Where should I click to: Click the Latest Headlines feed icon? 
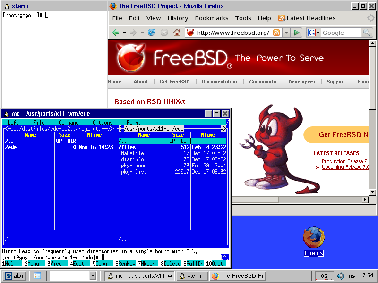282,18
